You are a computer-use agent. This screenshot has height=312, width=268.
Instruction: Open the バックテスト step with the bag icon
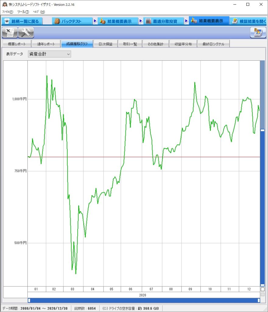(57, 21)
